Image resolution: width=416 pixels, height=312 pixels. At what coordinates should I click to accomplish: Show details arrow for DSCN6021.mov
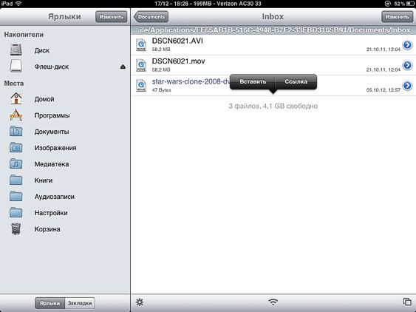click(407, 65)
